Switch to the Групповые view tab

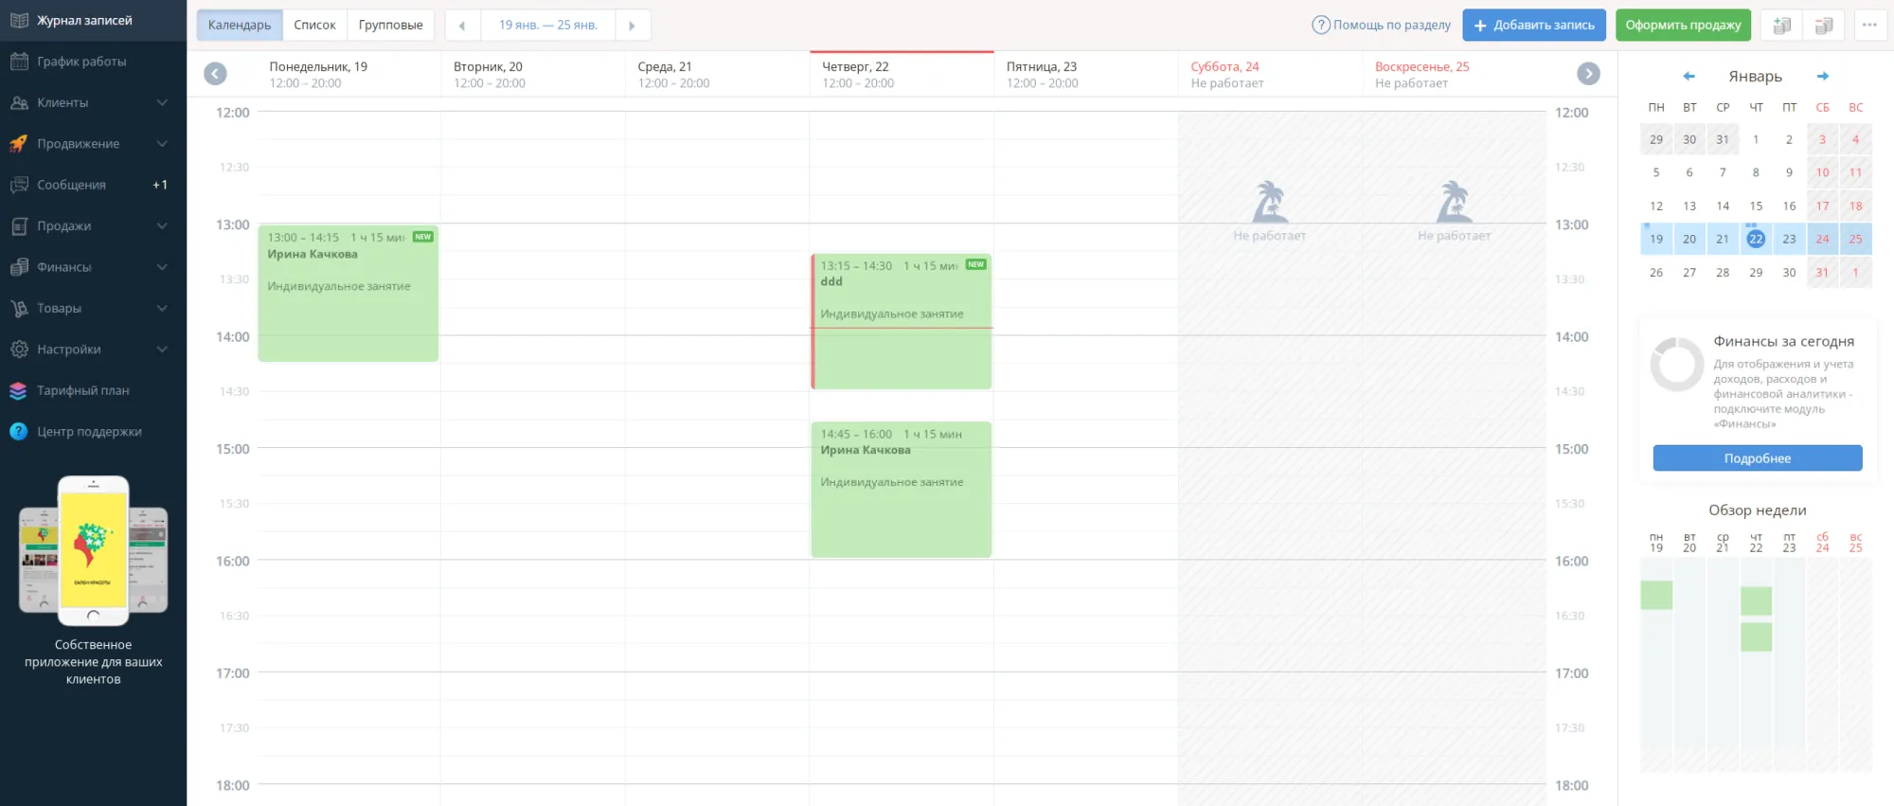coord(390,26)
